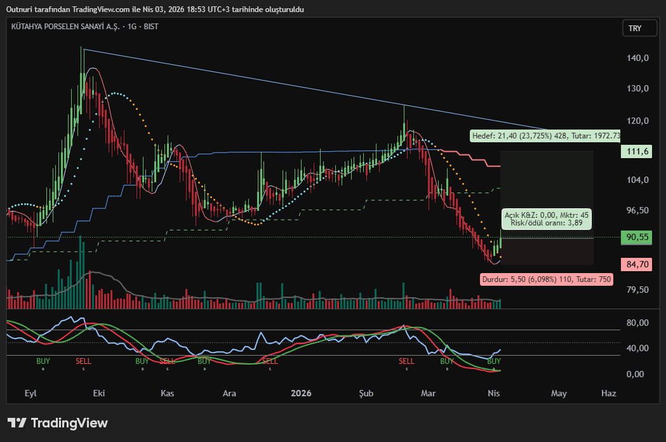The height and width of the screenshot is (442, 666).
Task: Click the KÜTAHYA PORSELEN SANAYİ A.Ş. symbol title
Action: click(65, 26)
